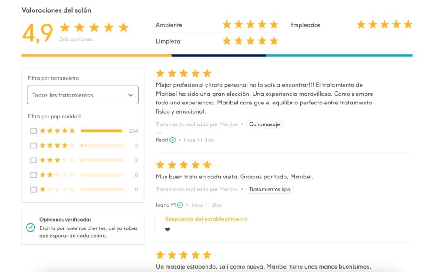Click the five-star popularity progress bar

102,131
